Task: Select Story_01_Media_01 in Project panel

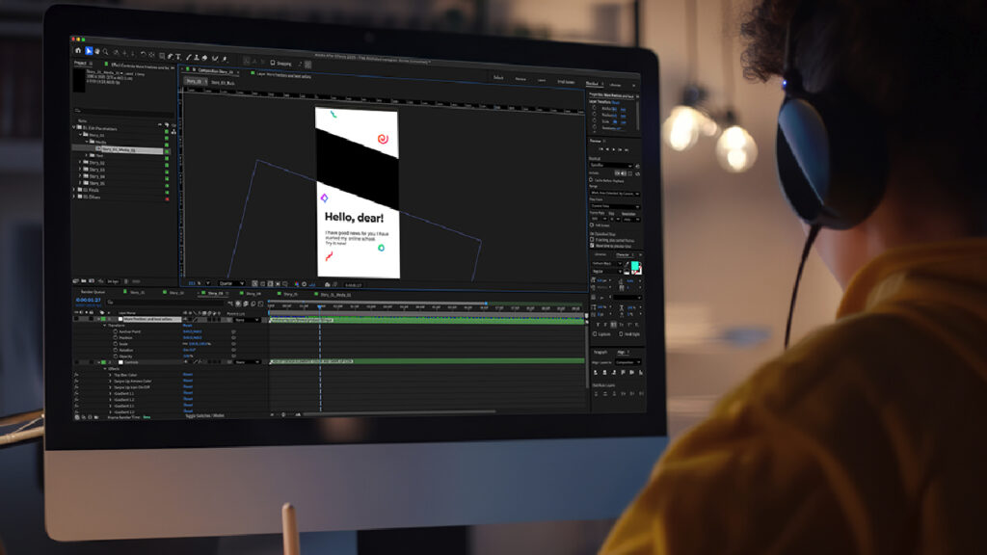Action: (x=118, y=149)
